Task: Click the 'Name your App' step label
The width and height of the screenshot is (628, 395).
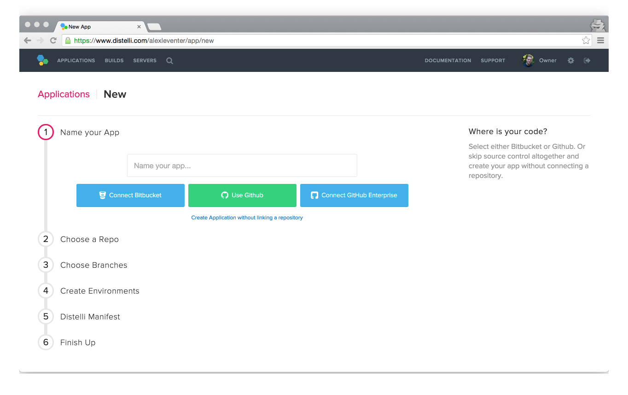Action: (x=90, y=132)
